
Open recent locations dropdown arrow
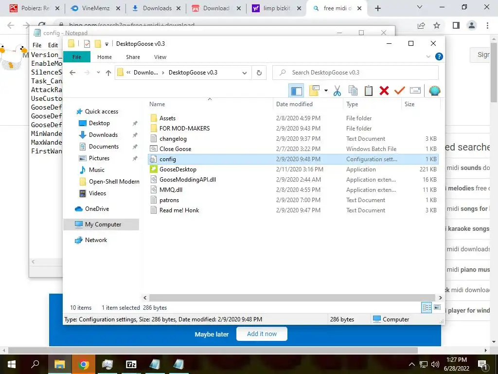coord(98,73)
